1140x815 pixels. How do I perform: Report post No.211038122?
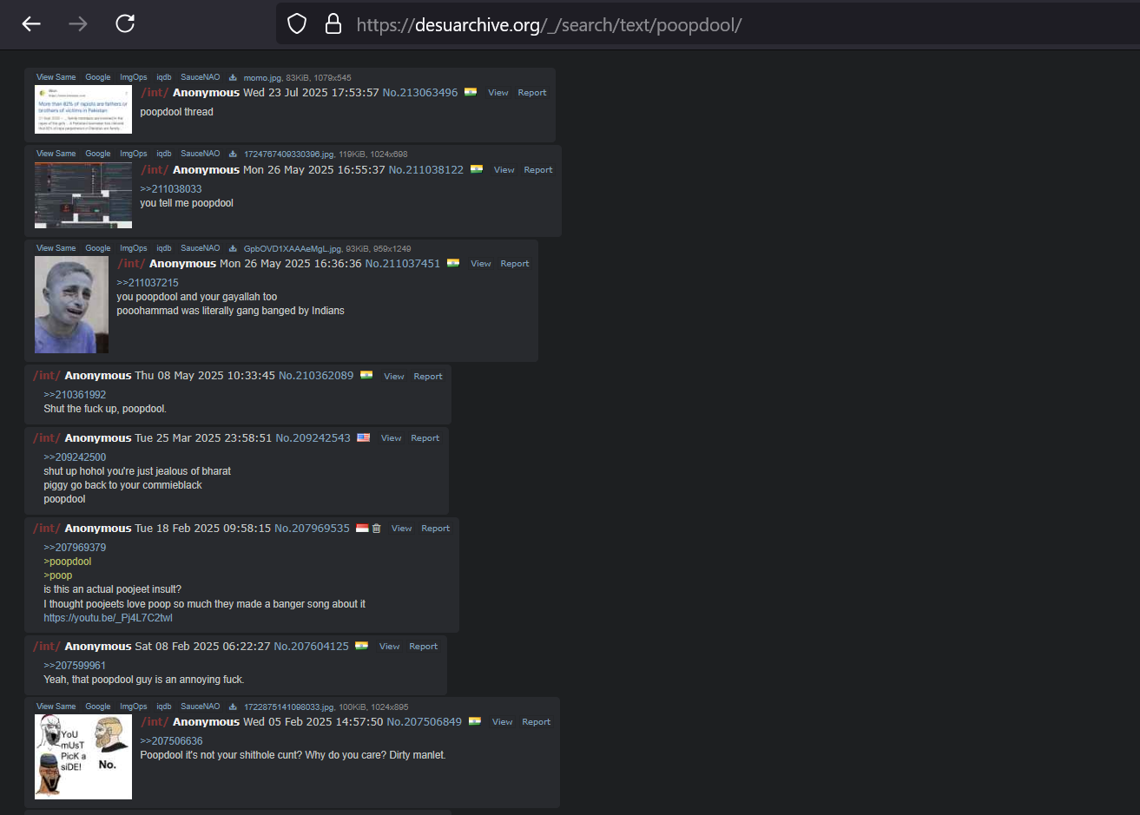point(538,170)
